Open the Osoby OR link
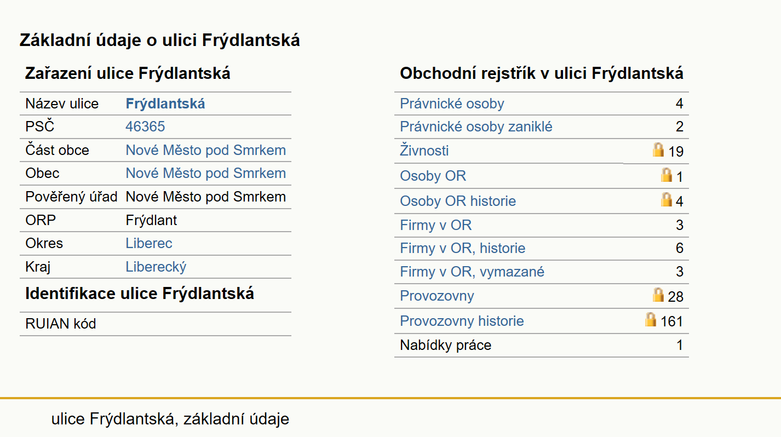The image size is (781, 437). [433, 176]
